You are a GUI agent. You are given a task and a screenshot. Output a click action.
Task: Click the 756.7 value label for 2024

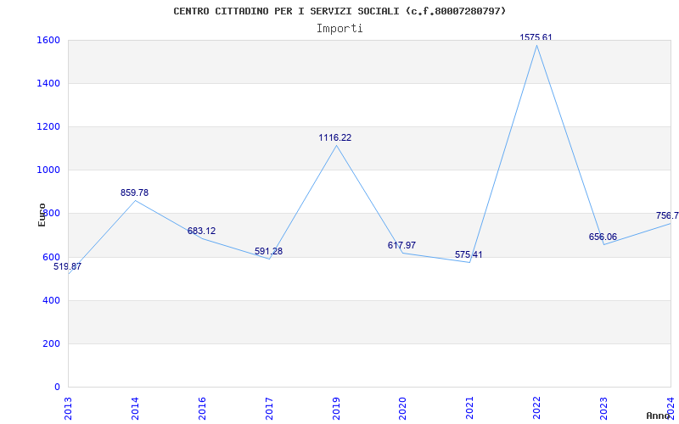pyautogui.click(x=667, y=216)
